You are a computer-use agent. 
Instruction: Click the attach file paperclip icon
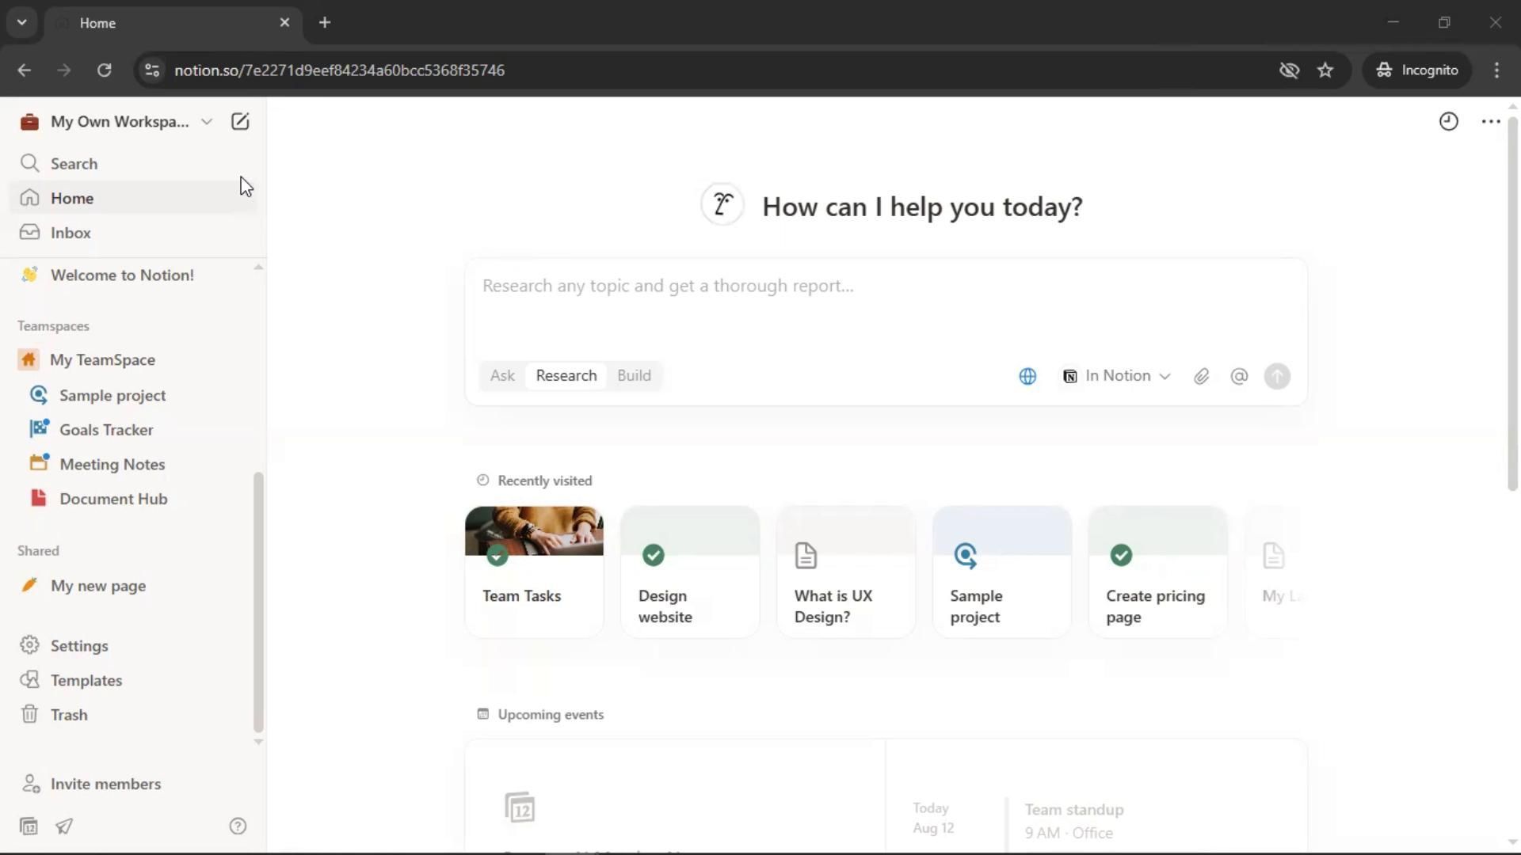[x=1201, y=376]
